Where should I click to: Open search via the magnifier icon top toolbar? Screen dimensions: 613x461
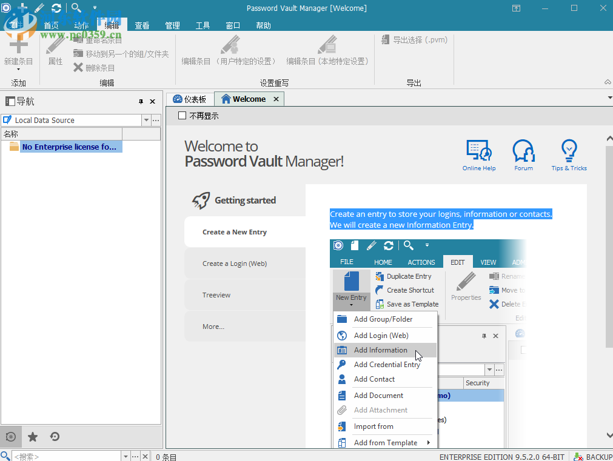pyautogui.click(x=75, y=8)
